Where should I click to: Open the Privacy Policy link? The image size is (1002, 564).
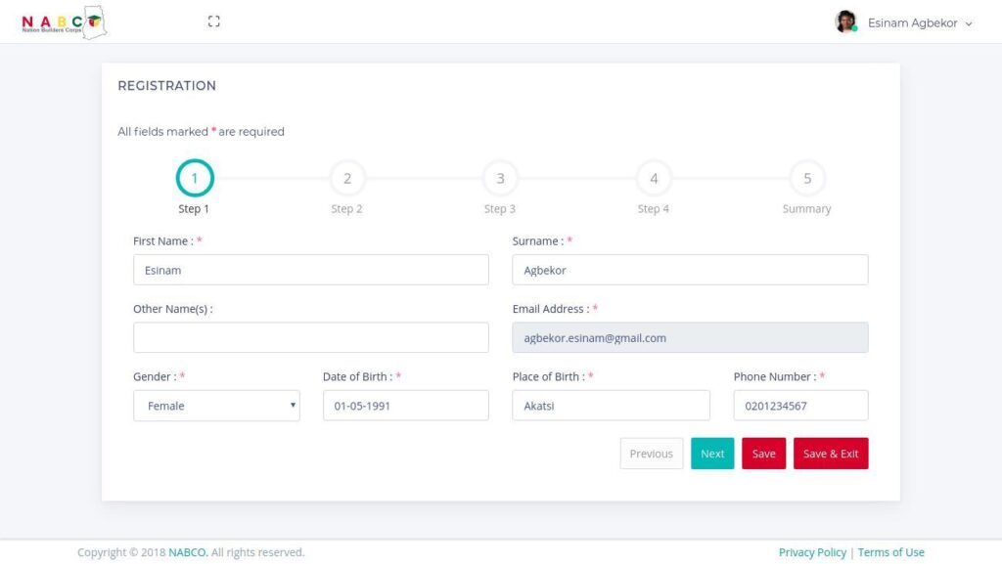coord(812,552)
